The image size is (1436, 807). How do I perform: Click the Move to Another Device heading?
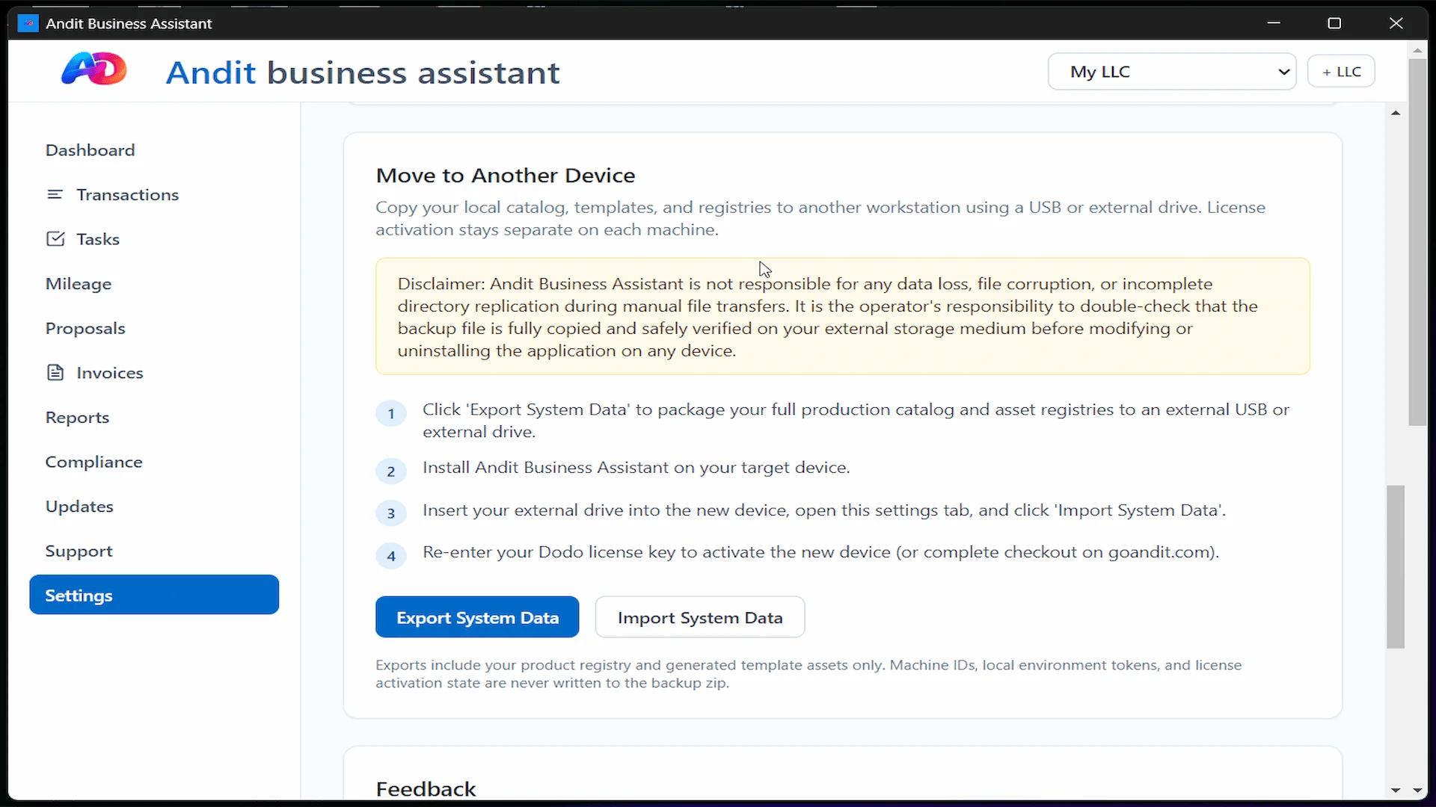click(506, 176)
